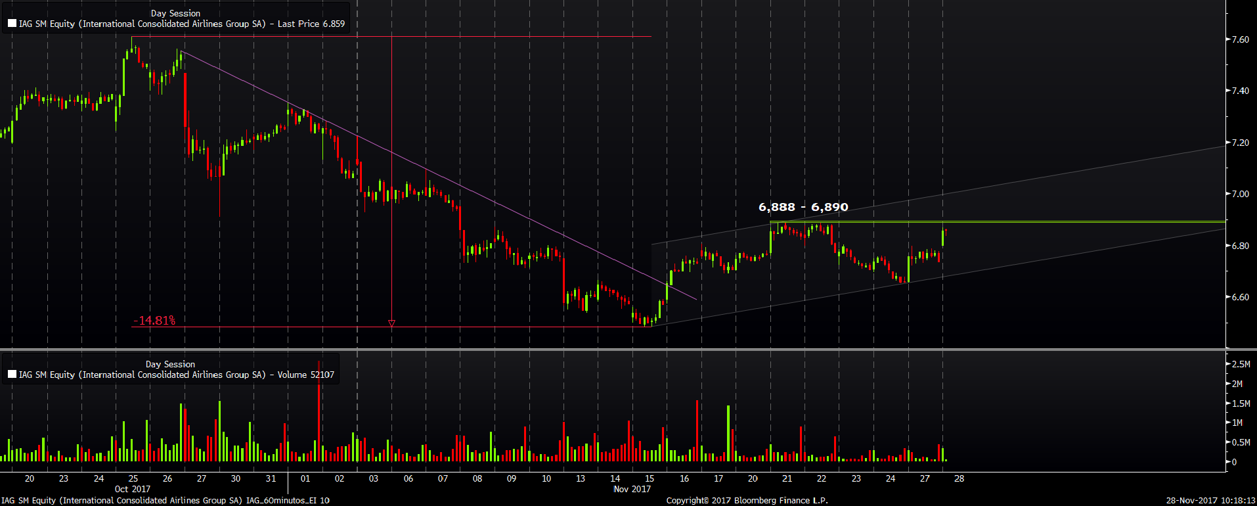Image resolution: width=1257 pixels, height=506 pixels.
Task: Click date 25 on the time axis
Action: (x=133, y=478)
